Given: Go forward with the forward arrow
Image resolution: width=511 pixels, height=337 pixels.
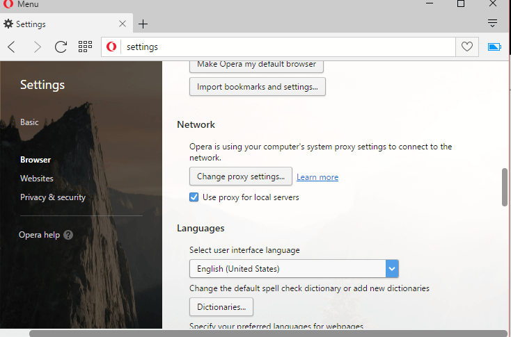Looking at the screenshot, I should pos(37,47).
